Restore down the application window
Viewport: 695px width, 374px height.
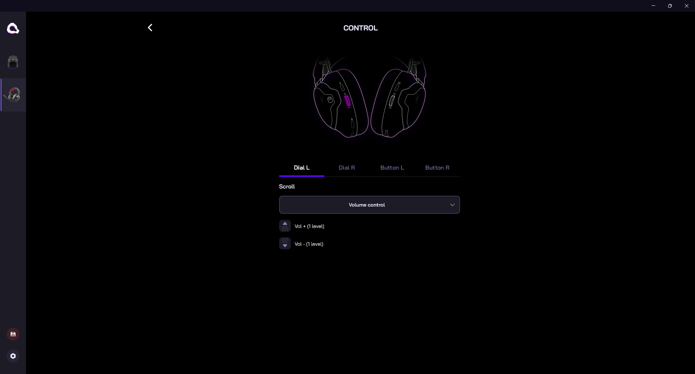click(x=670, y=6)
